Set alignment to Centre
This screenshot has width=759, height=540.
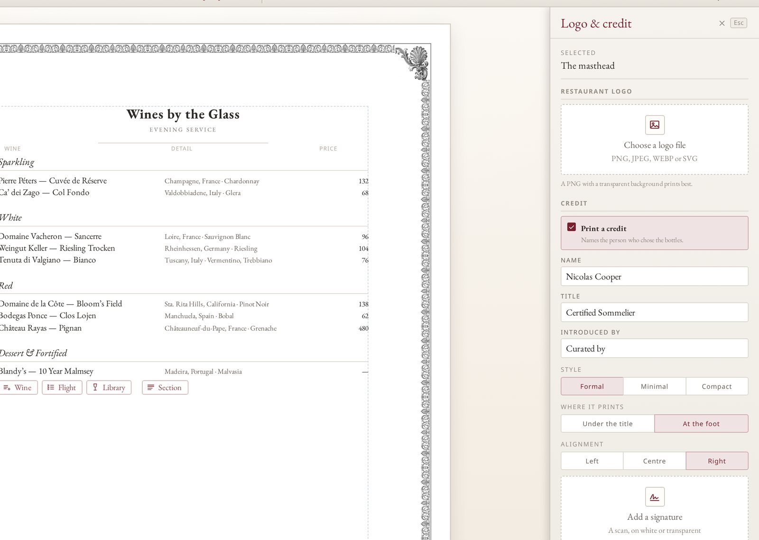(x=655, y=461)
